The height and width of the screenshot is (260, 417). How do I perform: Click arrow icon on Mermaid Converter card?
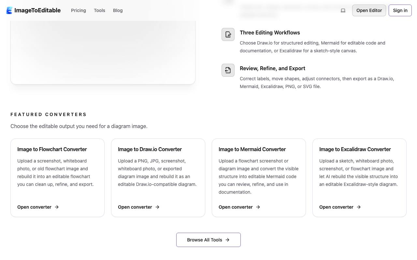click(x=258, y=207)
